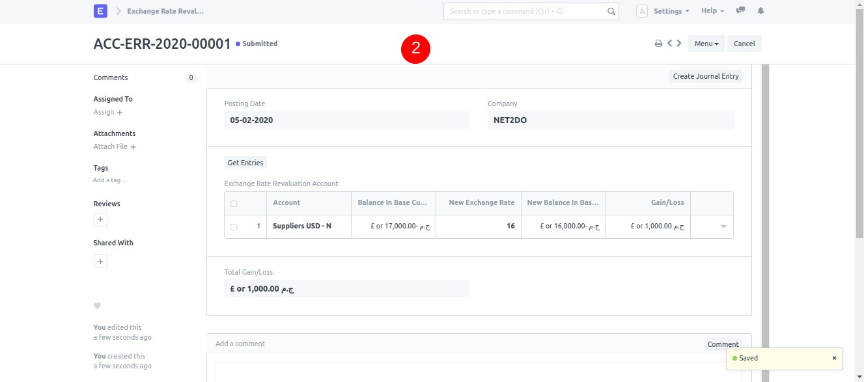Click the plus icon next to Assign
Screen dimensions: 864x382
coord(120,113)
